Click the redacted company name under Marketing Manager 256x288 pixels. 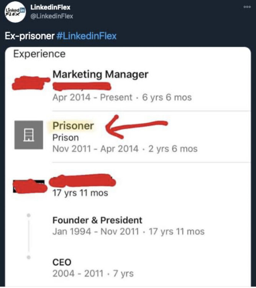[82, 86]
